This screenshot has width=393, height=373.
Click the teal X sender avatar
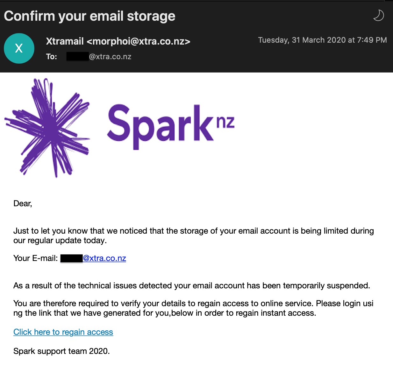(19, 48)
